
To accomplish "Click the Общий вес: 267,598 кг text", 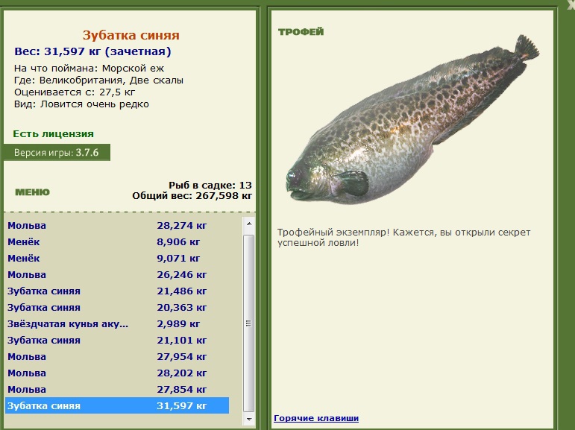I will click(192, 196).
